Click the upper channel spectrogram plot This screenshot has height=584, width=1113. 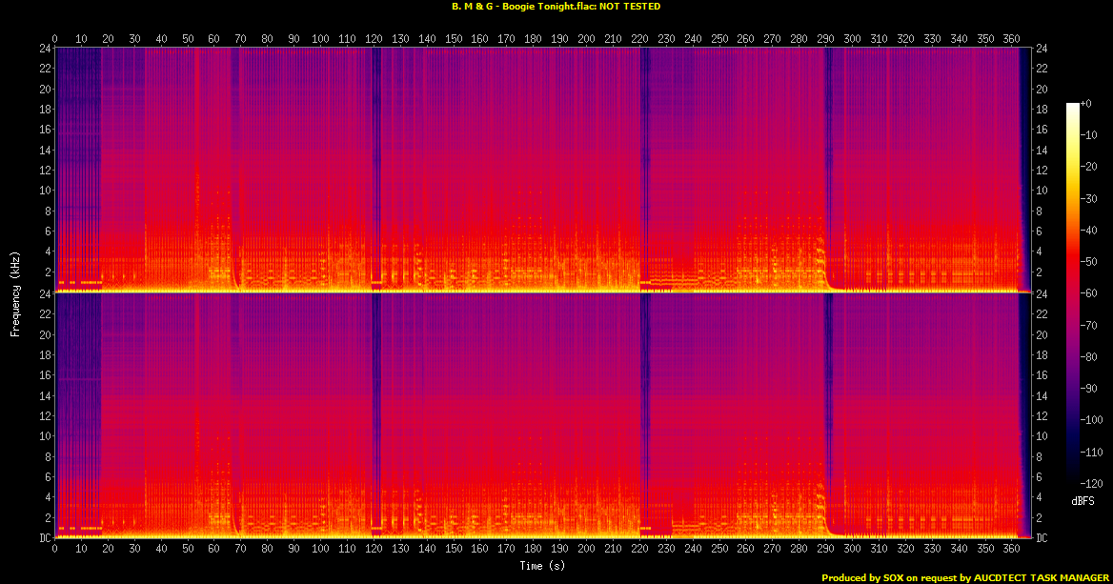[x=543, y=170]
